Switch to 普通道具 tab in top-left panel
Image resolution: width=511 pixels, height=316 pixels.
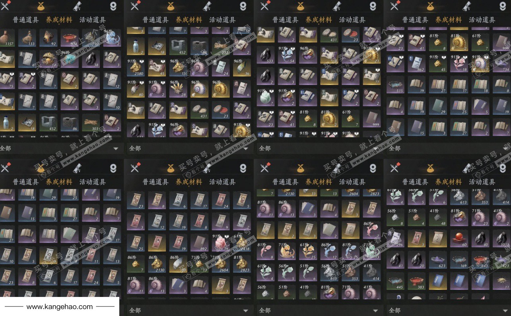tap(26, 20)
